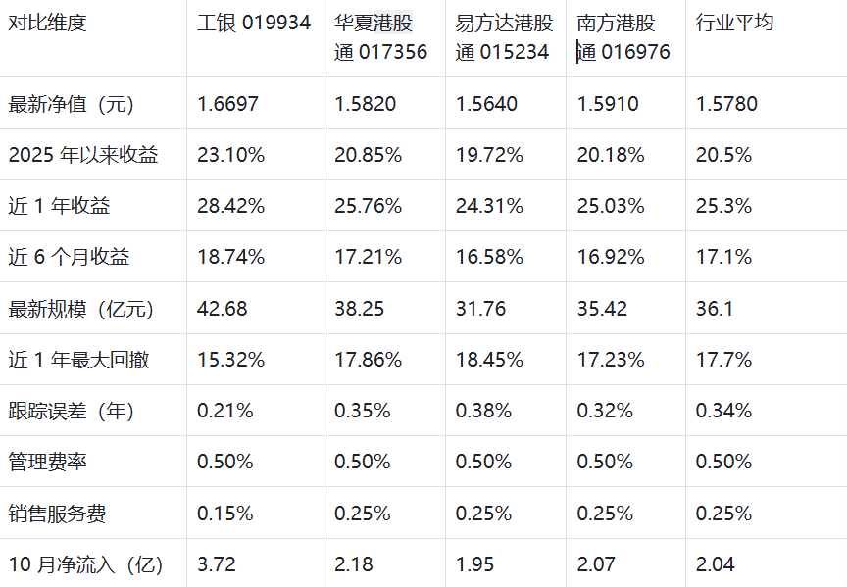
Task: Select the 管理费率 row label
Action: [93, 462]
